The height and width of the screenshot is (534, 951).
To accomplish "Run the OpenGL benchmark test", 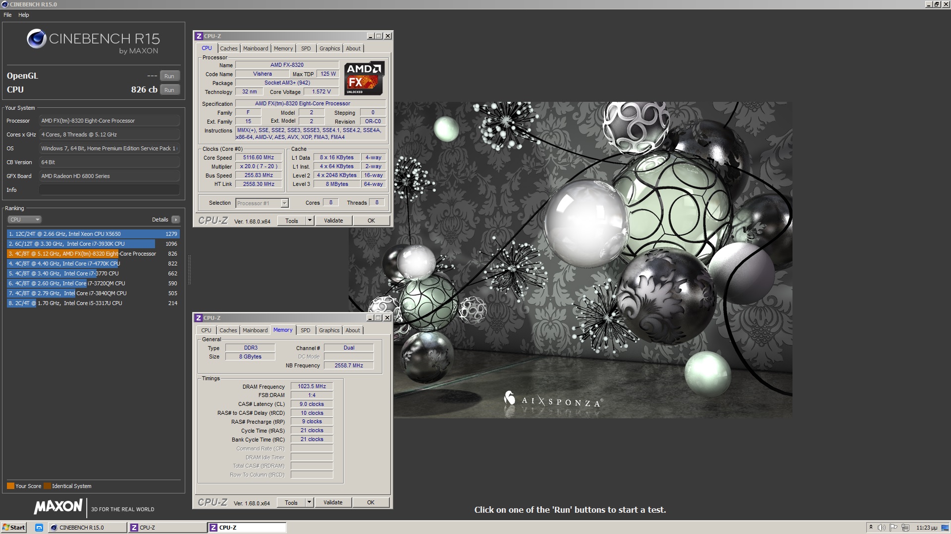I will (169, 76).
